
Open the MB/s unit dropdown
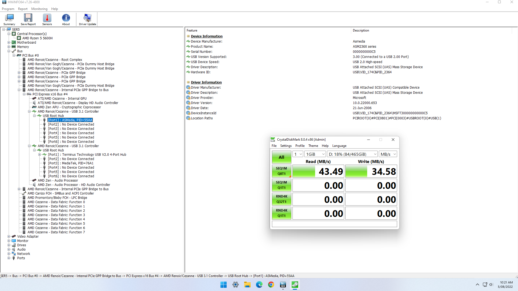tap(388, 154)
